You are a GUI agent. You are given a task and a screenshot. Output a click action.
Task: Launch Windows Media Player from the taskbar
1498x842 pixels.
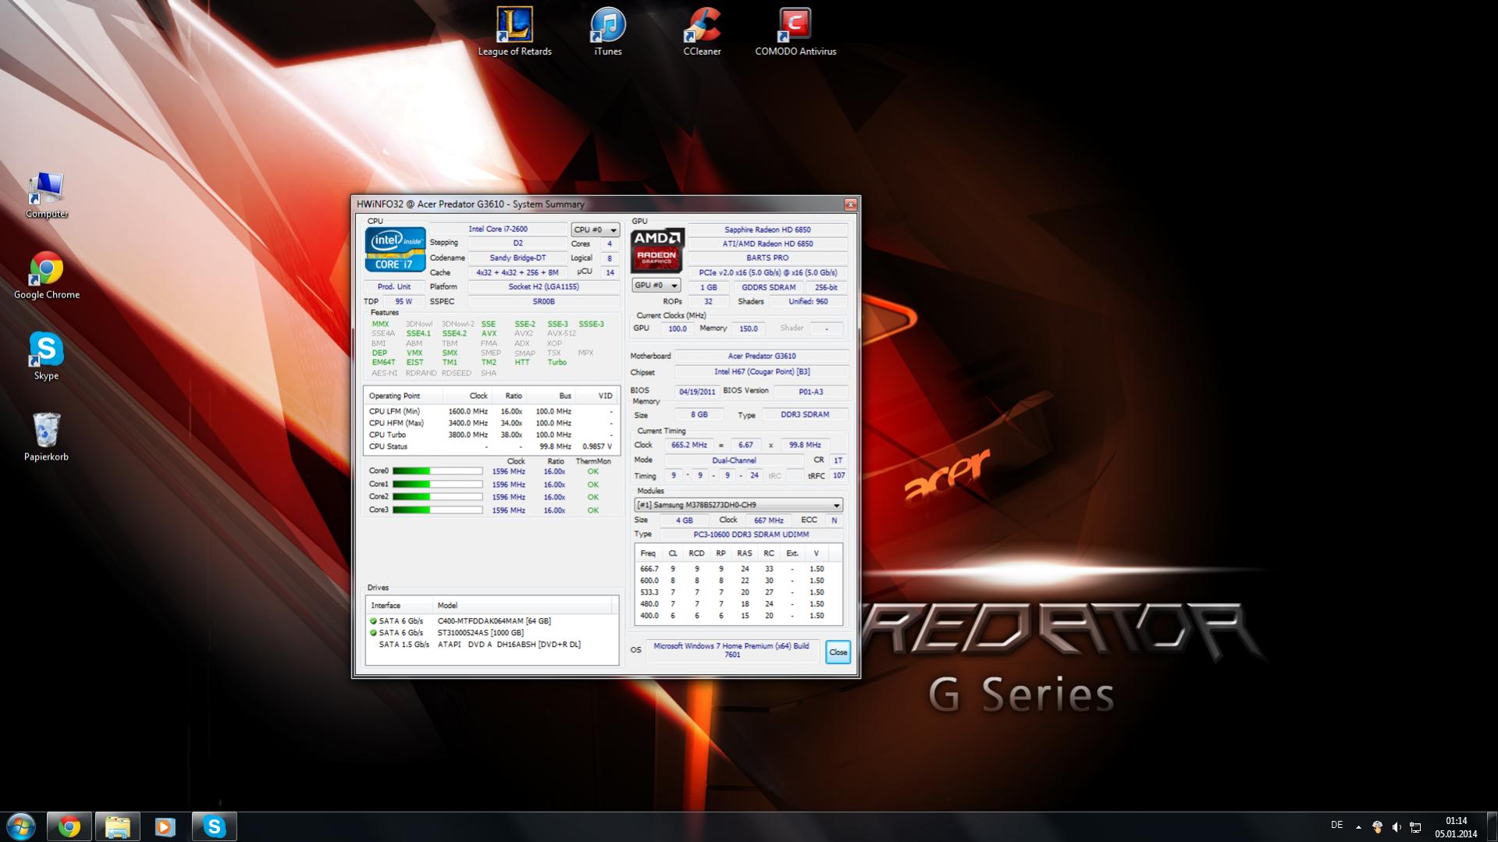165,826
